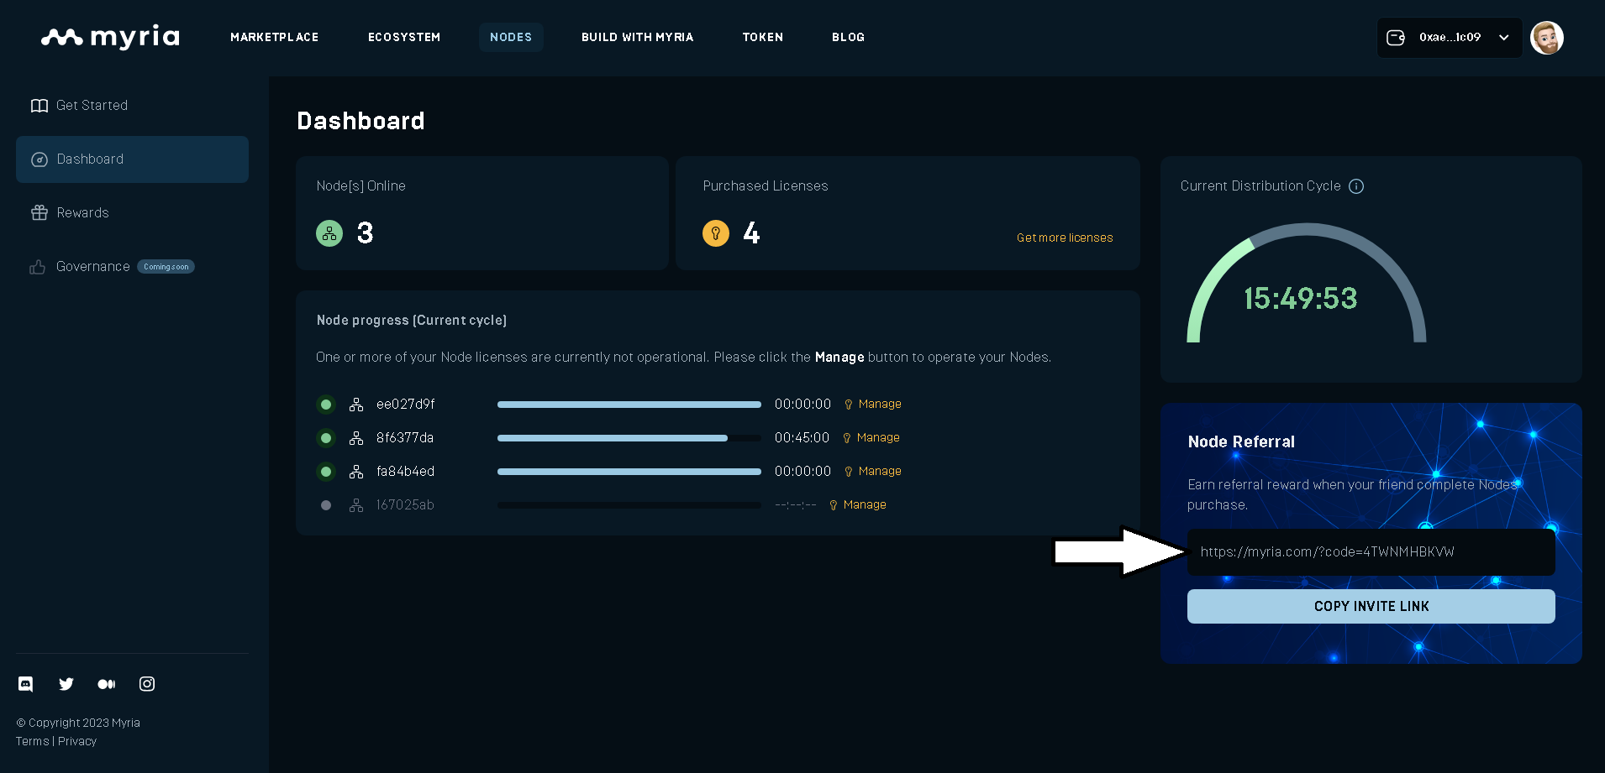Select Dashboard in sidebar

(132, 159)
